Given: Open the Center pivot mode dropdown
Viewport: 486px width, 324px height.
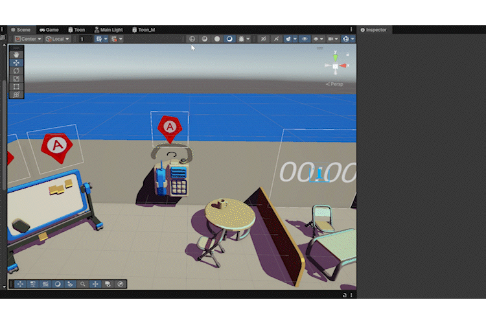Looking at the screenshot, I should (28, 39).
